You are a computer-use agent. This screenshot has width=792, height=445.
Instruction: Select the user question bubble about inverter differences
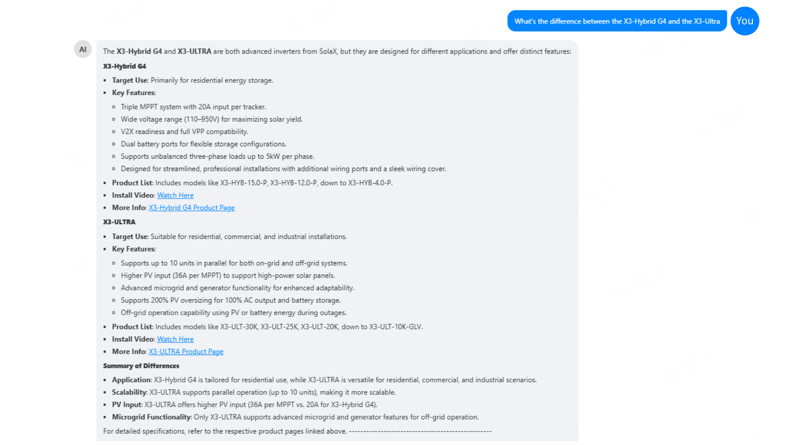tap(616, 21)
